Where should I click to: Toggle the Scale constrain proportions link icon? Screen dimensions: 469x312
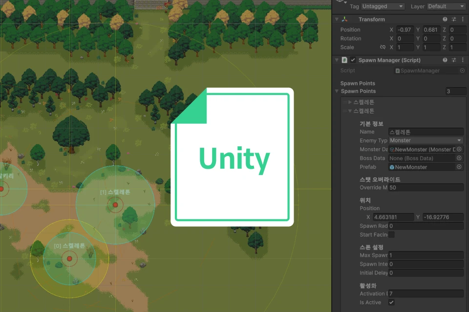tap(383, 47)
